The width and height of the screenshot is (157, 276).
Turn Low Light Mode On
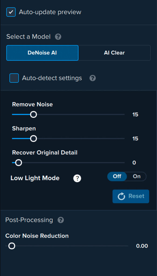pyautogui.click(x=137, y=176)
